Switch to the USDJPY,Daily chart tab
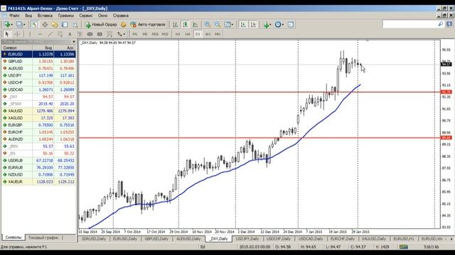455x255 pixels. point(247,239)
